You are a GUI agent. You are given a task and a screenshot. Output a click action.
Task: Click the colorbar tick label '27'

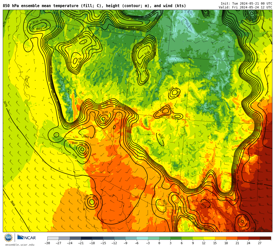(260, 243)
